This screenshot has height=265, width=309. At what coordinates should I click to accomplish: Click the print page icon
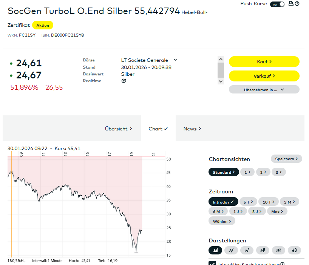(291, 4)
